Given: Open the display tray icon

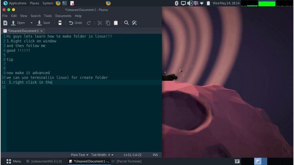Looking at the screenshot, I should [183, 3].
